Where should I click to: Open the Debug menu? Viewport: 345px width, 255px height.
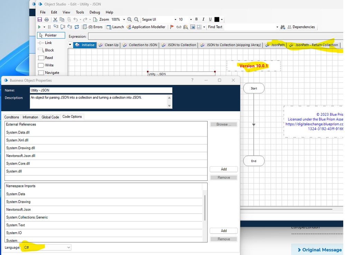pos(95,12)
